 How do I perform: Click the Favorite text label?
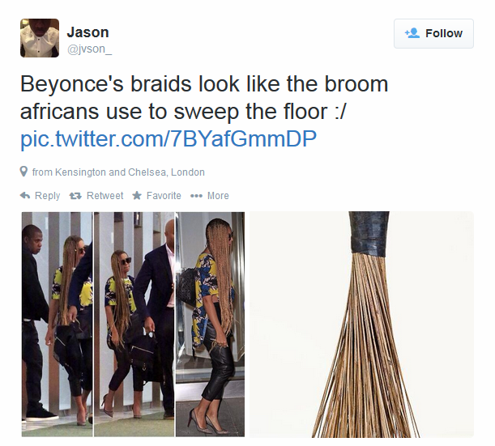click(x=164, y=196)
